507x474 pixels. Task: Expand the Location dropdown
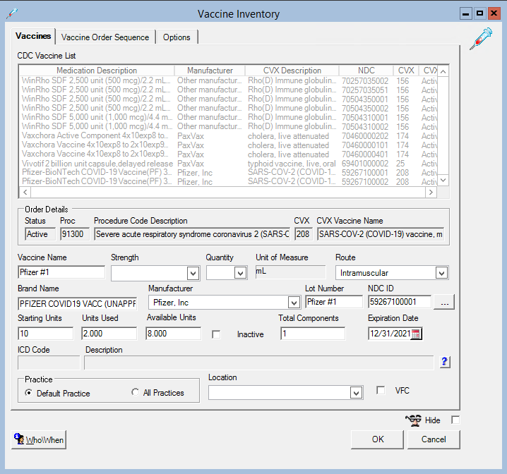coord(356,393)
